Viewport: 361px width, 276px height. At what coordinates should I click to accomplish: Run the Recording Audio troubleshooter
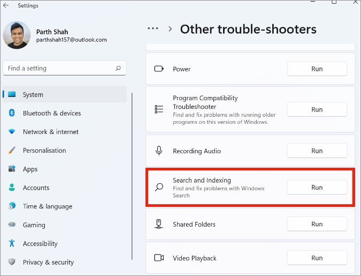[x=317, y=151]
